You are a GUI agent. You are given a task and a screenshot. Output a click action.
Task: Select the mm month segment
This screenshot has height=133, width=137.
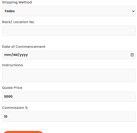pos(8,55)
